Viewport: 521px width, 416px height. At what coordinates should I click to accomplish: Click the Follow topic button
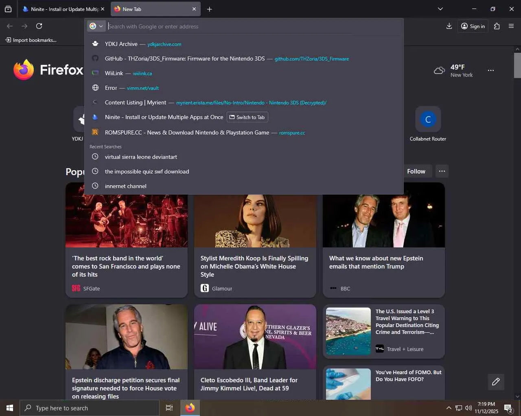tap(416, 171)
